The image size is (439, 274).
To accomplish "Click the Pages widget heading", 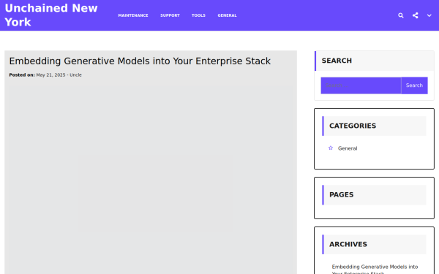I will click(x=341, y=194).
